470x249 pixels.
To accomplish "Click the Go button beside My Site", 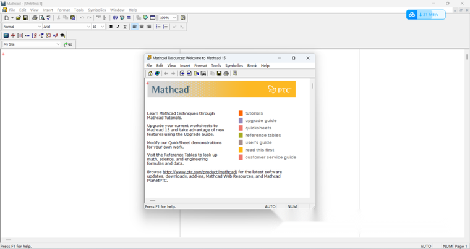I will point(68,44).
